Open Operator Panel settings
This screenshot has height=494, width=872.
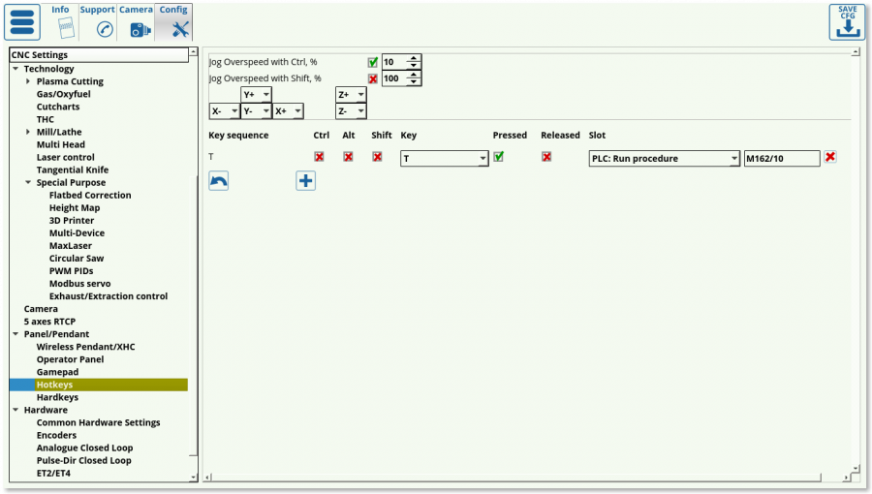click(70, 359)
